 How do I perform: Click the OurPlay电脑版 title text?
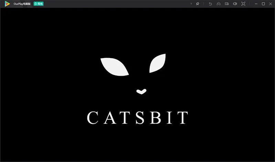(22, 4)
